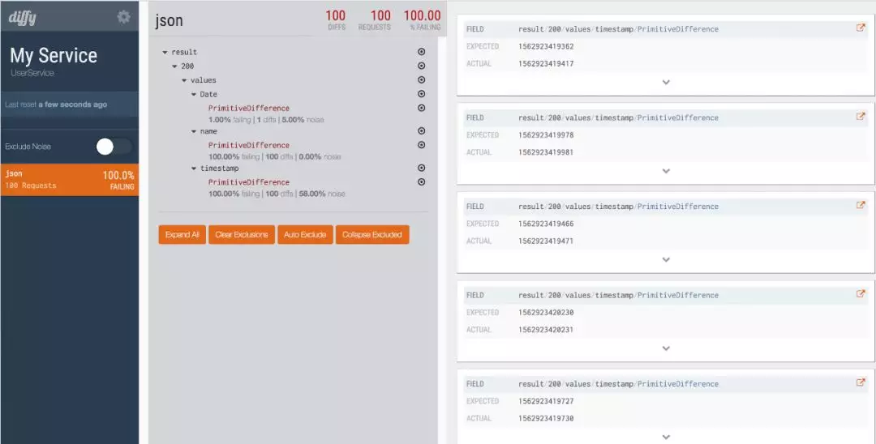
Task: Click expected value 1562923419727
Action: [x=546, y=401]
